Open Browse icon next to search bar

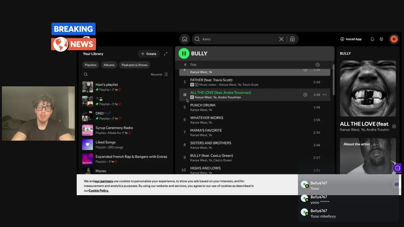pos(292,39)
